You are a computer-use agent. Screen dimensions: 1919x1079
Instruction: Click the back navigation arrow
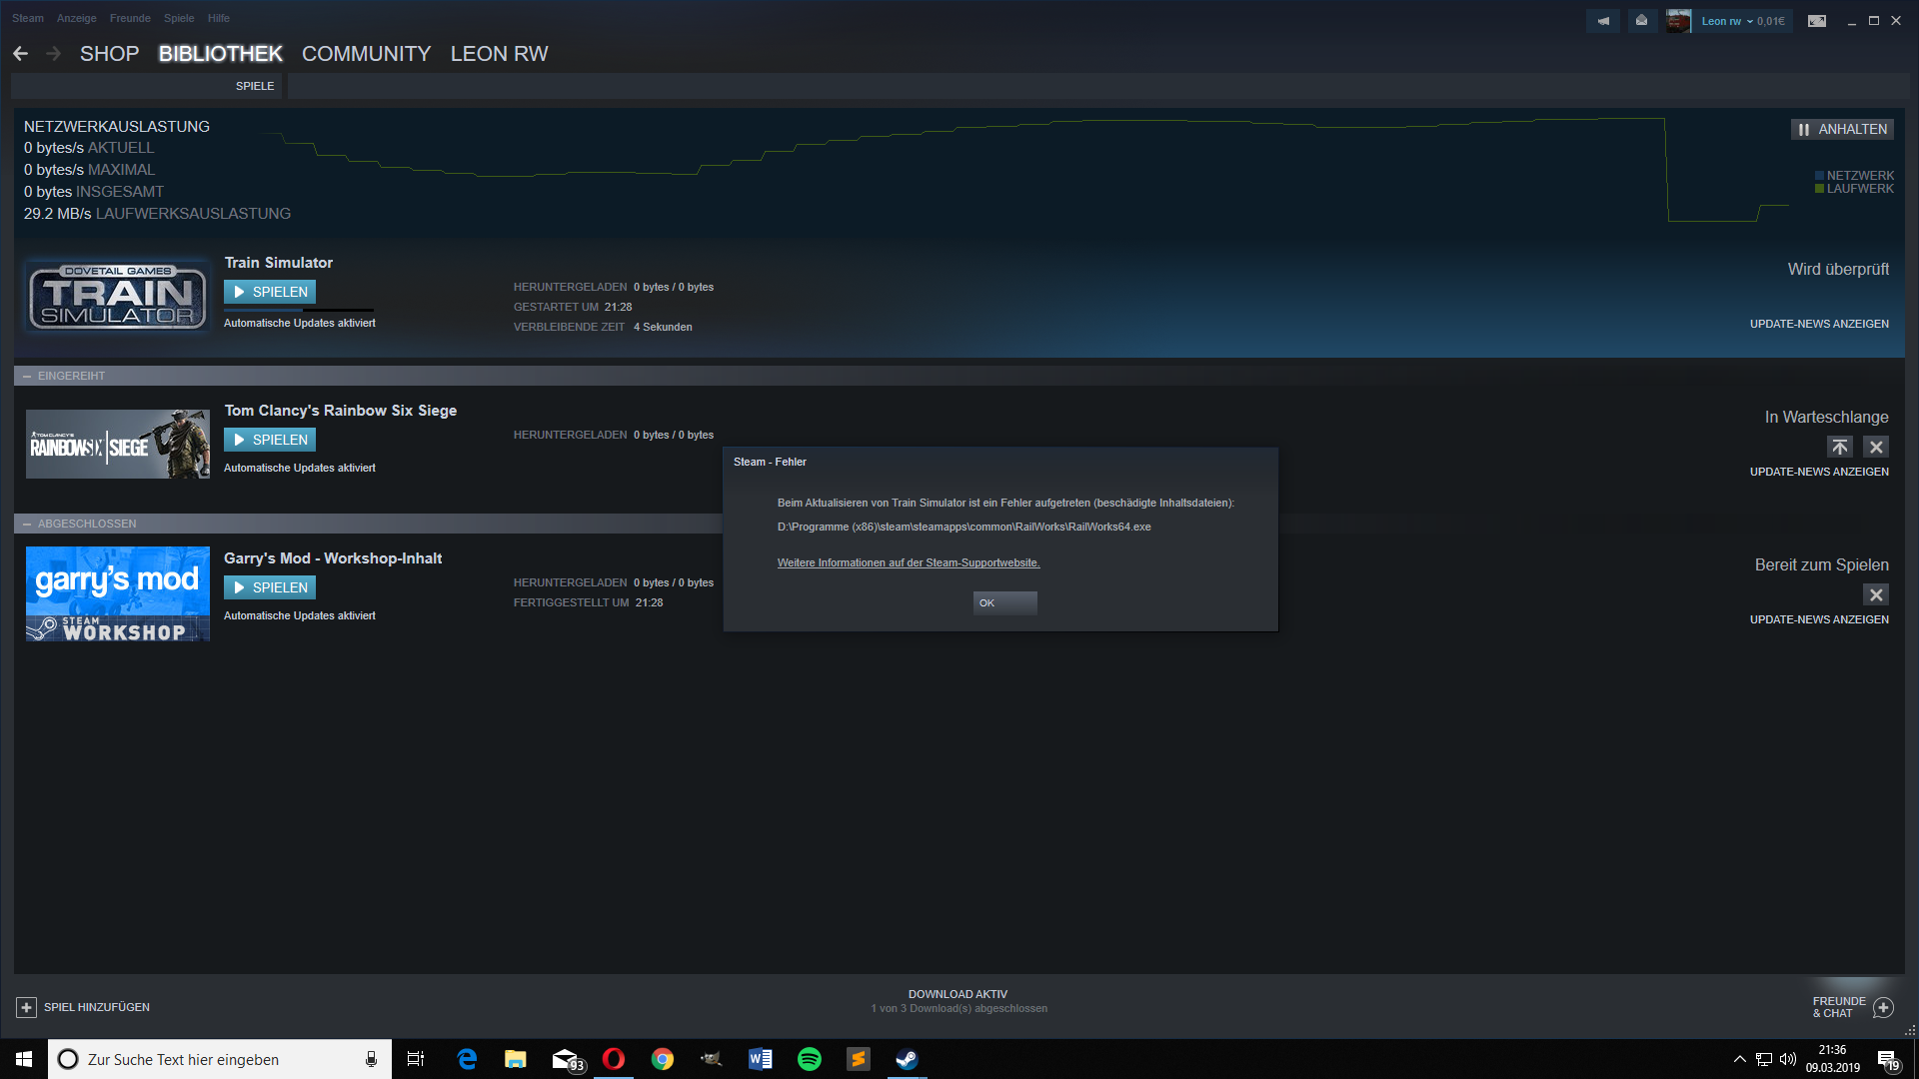pos(20,54)
